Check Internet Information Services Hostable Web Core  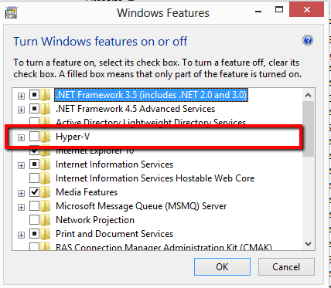(x=34, y=178)
